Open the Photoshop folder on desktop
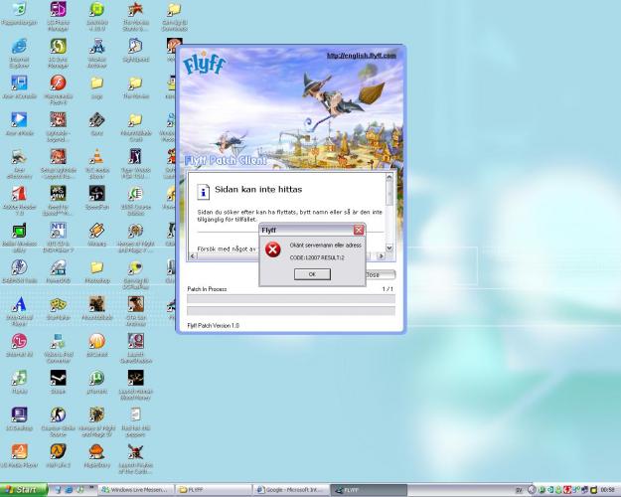The width and height of the screenshot is (621, 497). click(x=96, y=267)
